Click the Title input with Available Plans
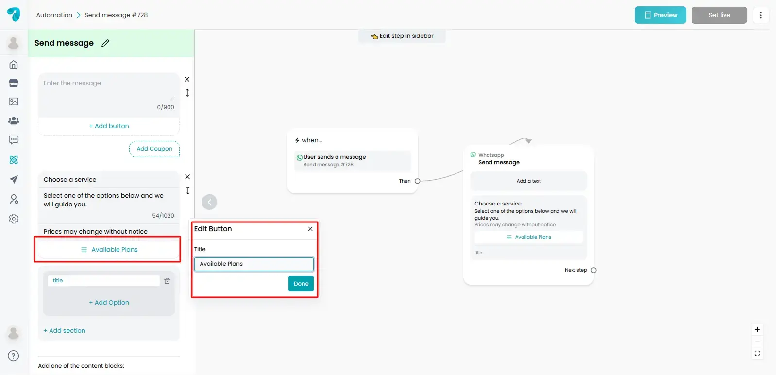The image size is (776, 375). coord(253,264)
